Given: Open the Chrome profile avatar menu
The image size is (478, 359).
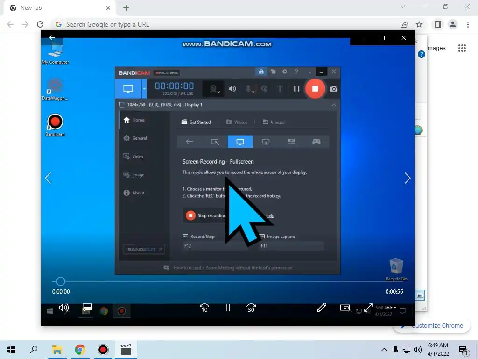Looking at the screenshot, I should coord(453,24).
